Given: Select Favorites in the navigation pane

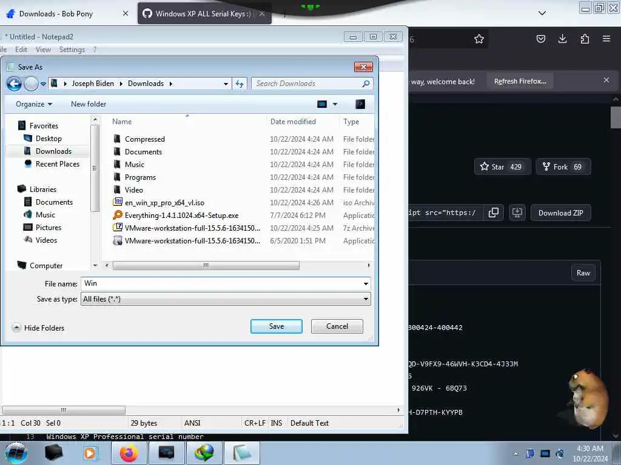Looking at the screenshot, I should pyautogui.click(x=44, y=126).
